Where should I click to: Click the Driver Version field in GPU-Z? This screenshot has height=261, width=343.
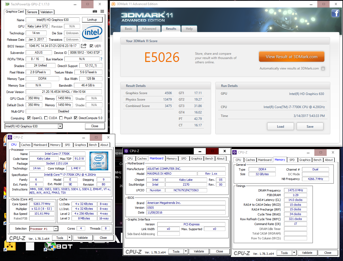point(64,92)
